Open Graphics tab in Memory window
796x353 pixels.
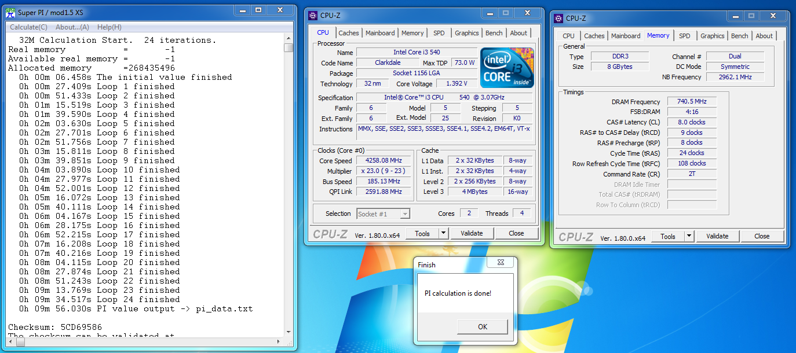tap(713, 36)
